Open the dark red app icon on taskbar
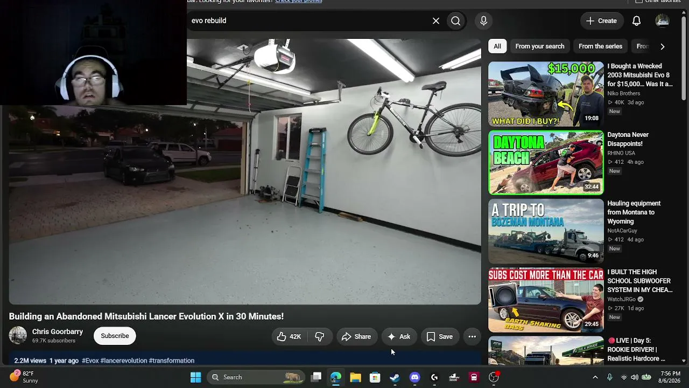This screenshot has height=388, width=689. (x=474, y=377)
